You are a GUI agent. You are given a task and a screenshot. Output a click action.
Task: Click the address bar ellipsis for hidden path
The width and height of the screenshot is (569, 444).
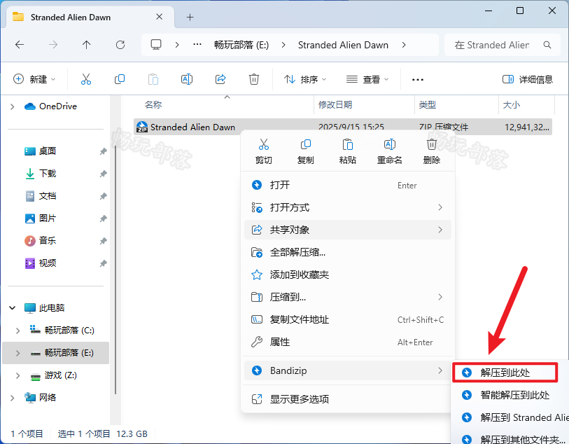click(x=197, y=45)
